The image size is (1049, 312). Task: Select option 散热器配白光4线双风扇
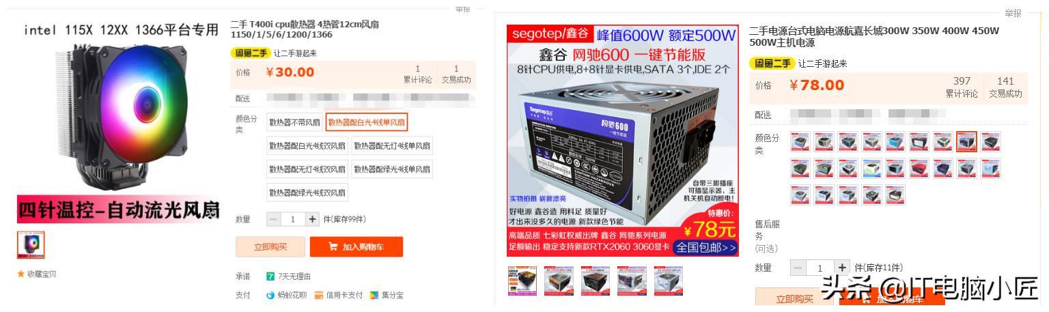click(x=307, y=145)
